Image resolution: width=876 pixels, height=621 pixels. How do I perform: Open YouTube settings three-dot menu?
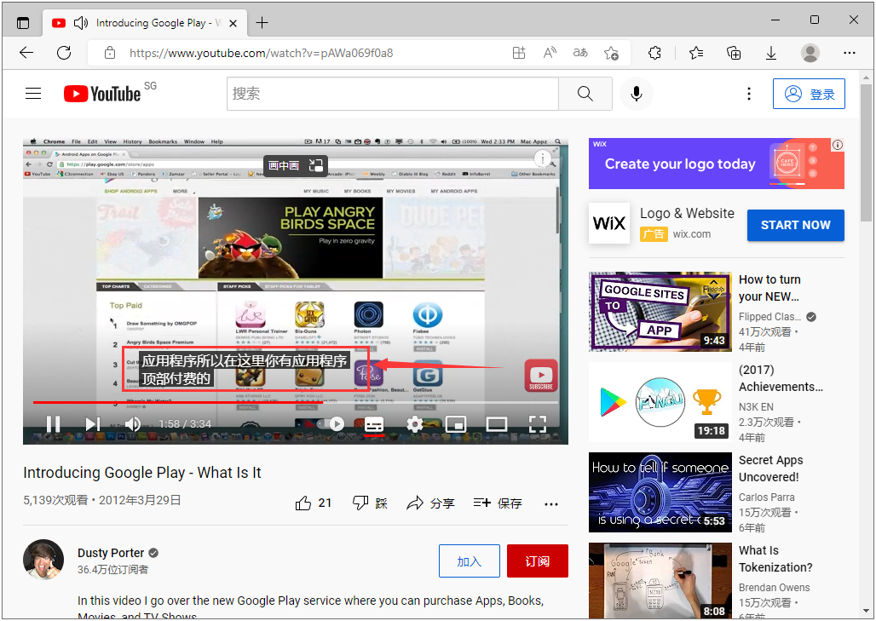[x=749, y=94]
